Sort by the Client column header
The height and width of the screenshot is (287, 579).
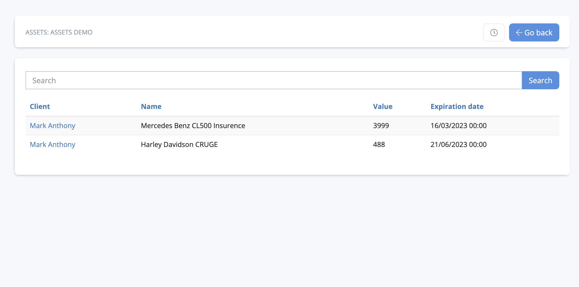click(40, 106)
